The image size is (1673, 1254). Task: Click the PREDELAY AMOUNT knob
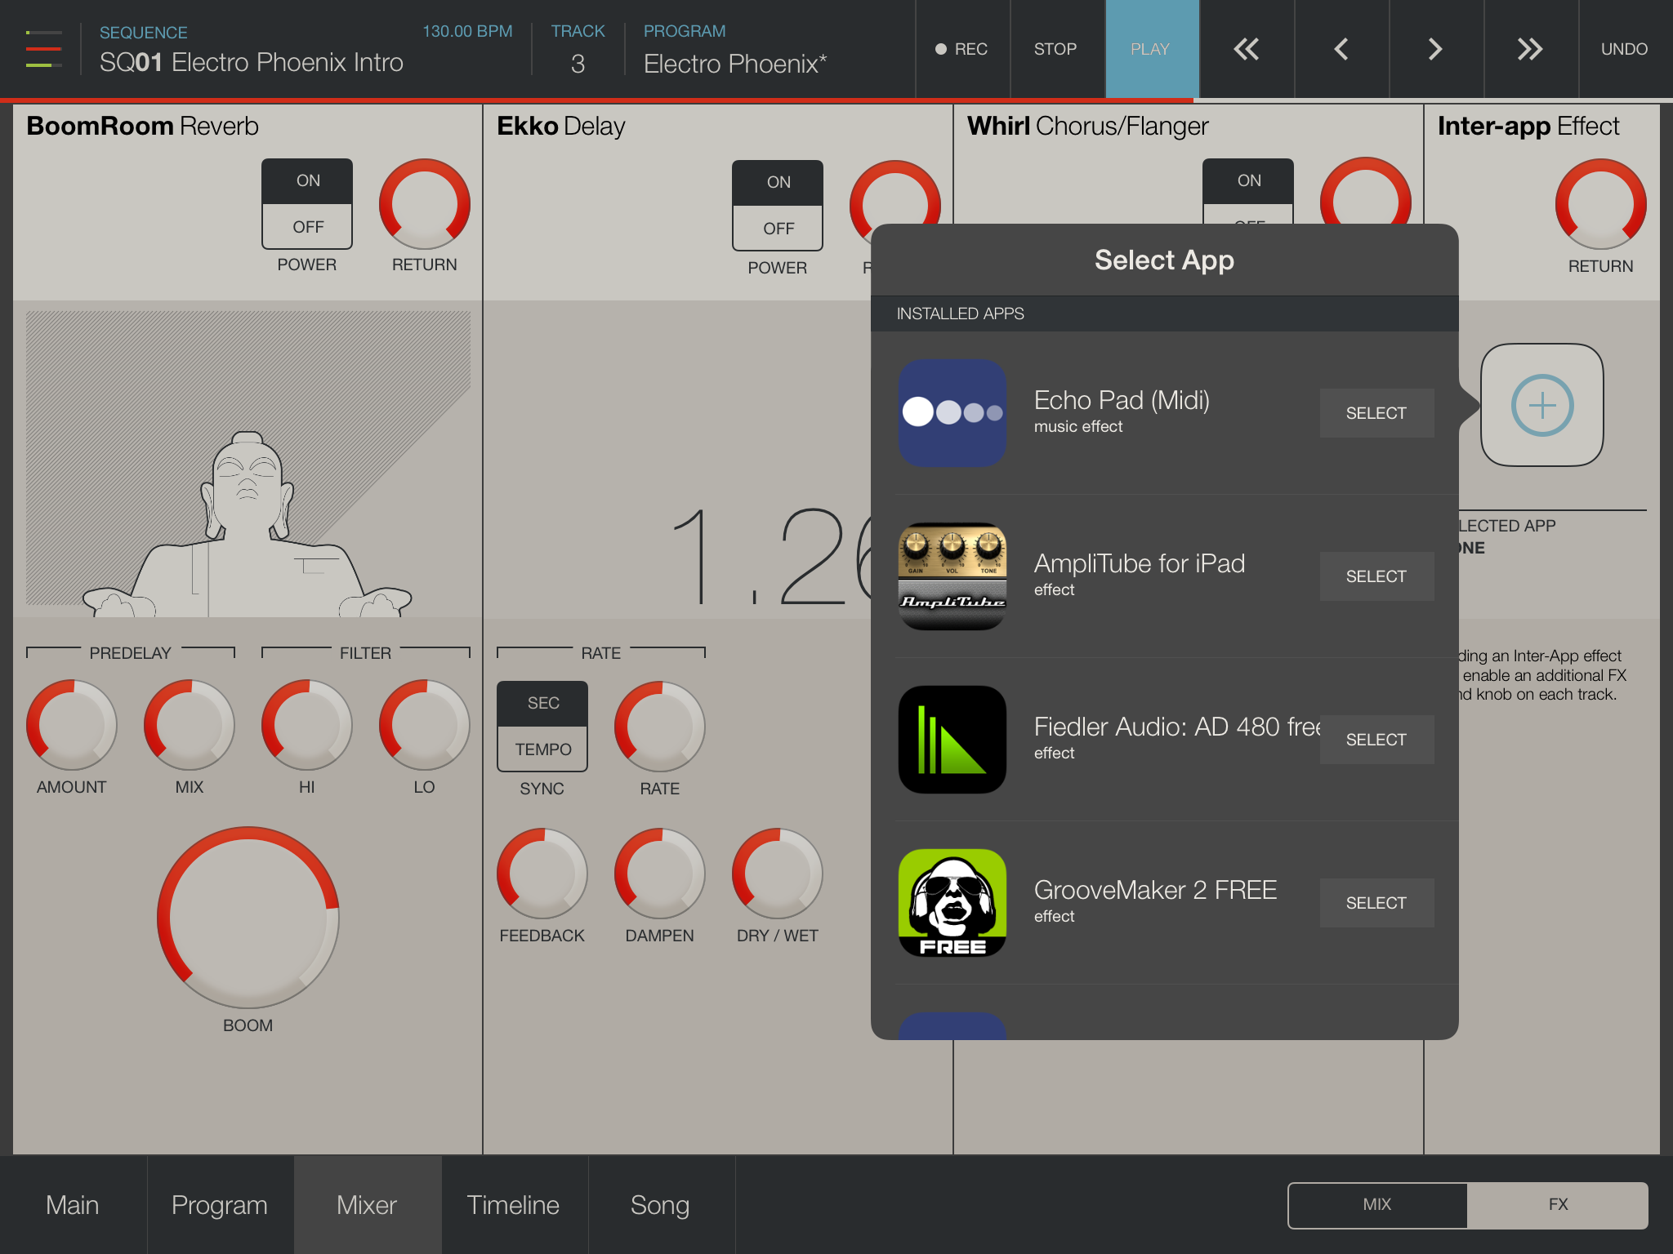pos(72,725)
